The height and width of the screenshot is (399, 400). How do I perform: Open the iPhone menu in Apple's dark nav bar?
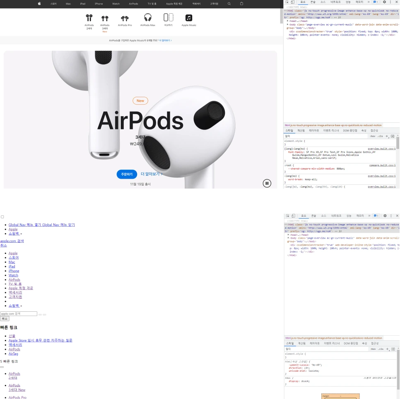[99, 4]
